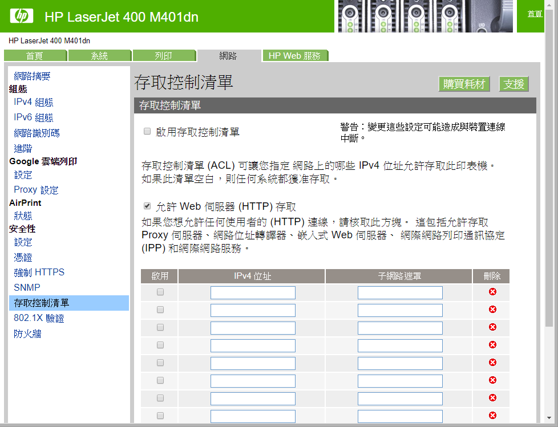Uncheck 允許 Web 伺服器 (HTTP) 存取
Viewport: 558px width, 427px height.
[x=147, y=206]
